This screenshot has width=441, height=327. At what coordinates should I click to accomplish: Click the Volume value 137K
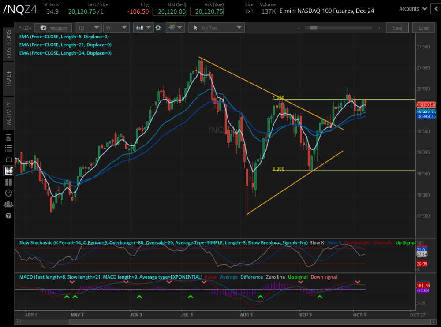[x=268, y=11]
